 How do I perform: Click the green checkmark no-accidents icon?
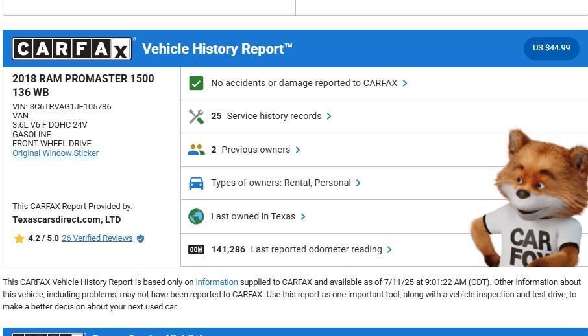coord(196,84)
